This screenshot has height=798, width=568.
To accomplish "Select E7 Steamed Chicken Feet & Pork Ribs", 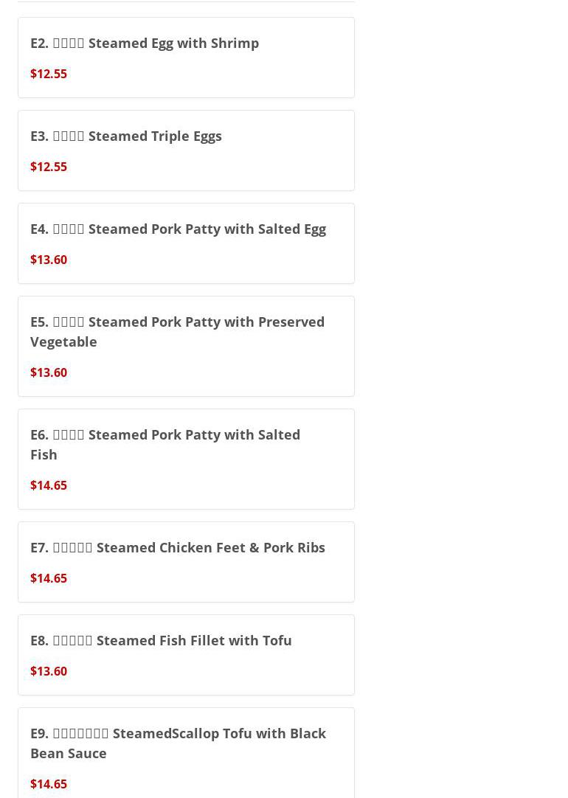I will click(x=178, y=547).
